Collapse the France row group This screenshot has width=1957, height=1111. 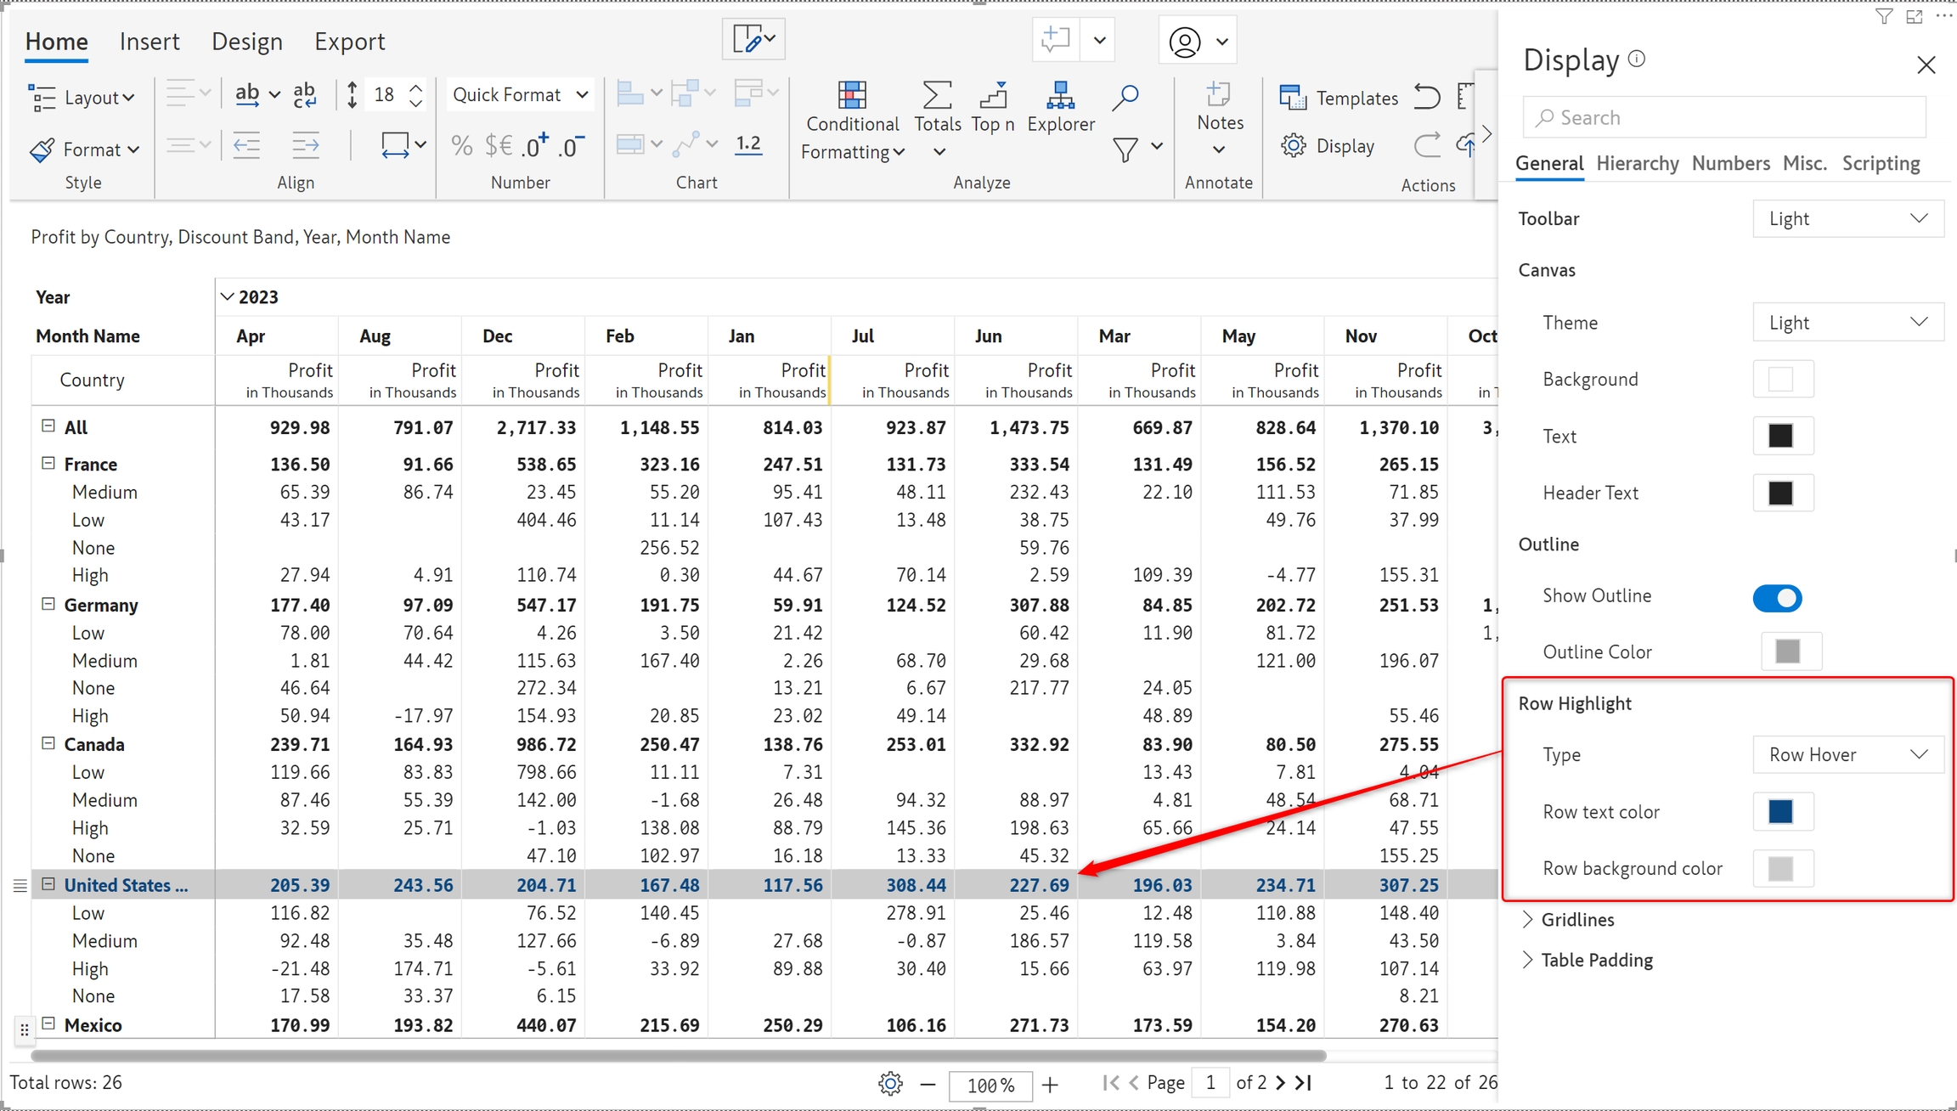[x=48, y=464]
